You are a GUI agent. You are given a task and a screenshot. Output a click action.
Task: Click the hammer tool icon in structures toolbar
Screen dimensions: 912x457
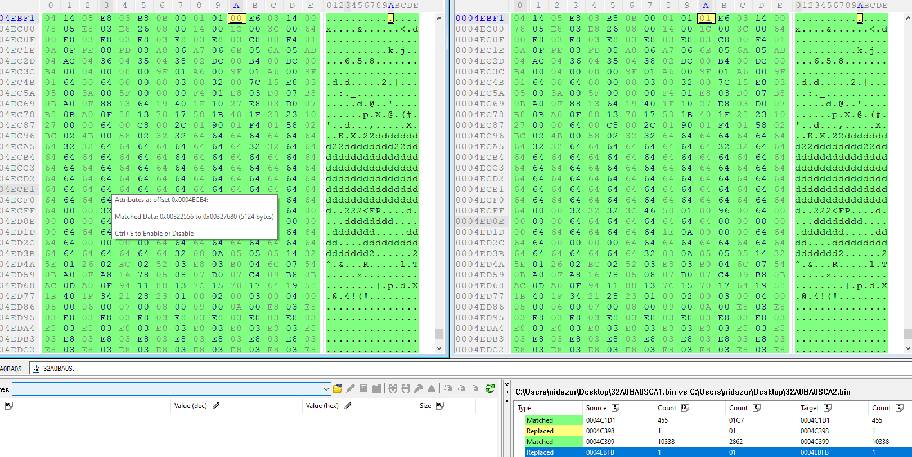tap(419, 388)
